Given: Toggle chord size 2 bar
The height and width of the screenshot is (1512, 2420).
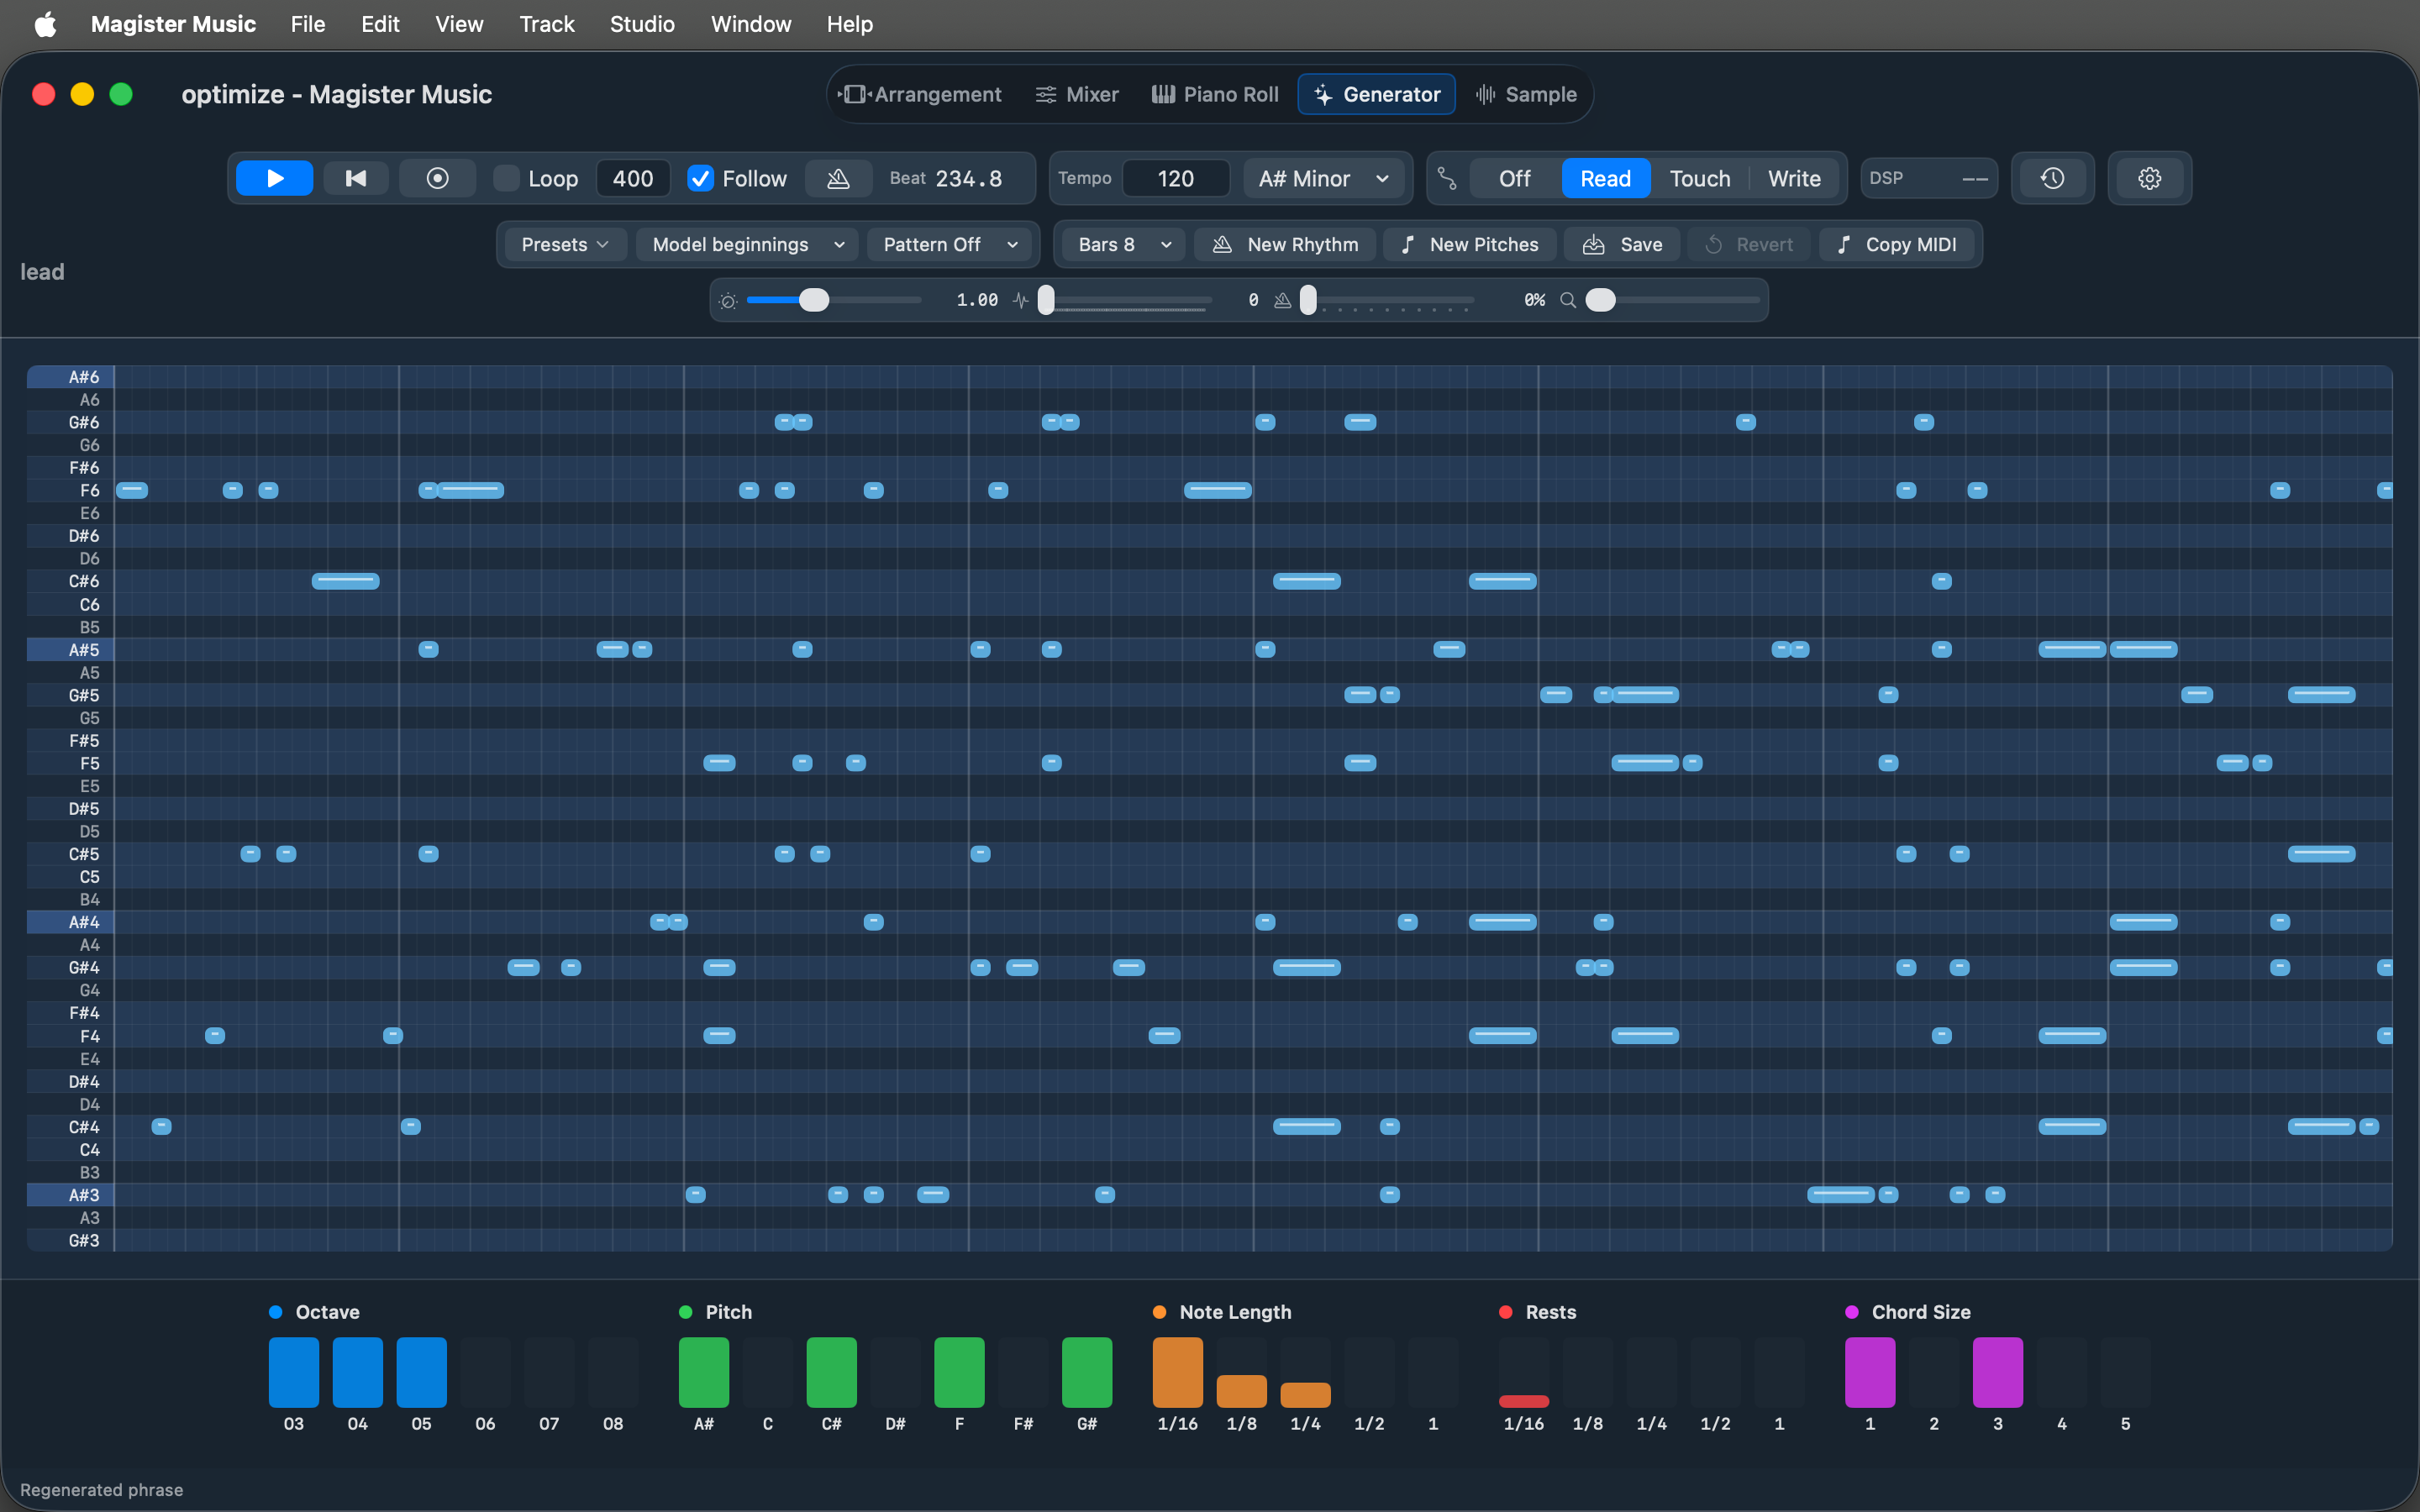Looking at the screenshot, I should coord(1934,1372).
